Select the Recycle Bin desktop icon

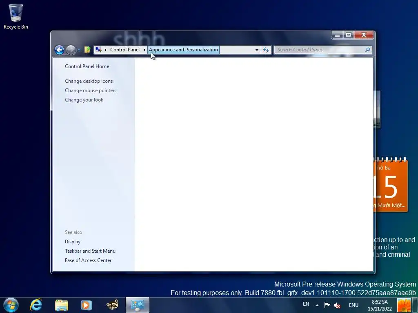pyautogui.click(x=16, y=16)
